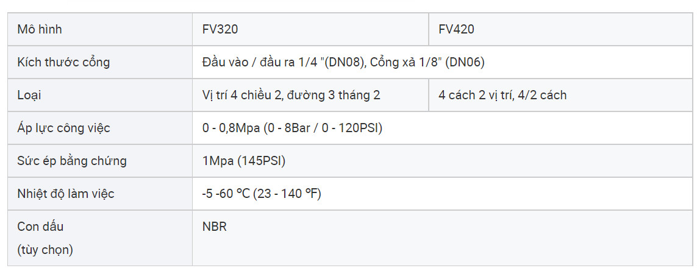Select the FV320 model cell
Viewport: 697px width, 271px height.
(220, 29)
